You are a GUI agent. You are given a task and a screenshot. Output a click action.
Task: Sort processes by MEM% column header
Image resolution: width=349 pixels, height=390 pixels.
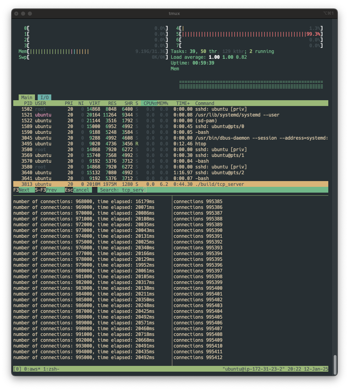tap(163, 103)
